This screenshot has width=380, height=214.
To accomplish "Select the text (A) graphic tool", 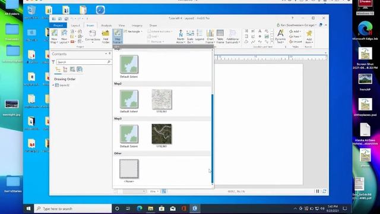I will tap(260, 31).
